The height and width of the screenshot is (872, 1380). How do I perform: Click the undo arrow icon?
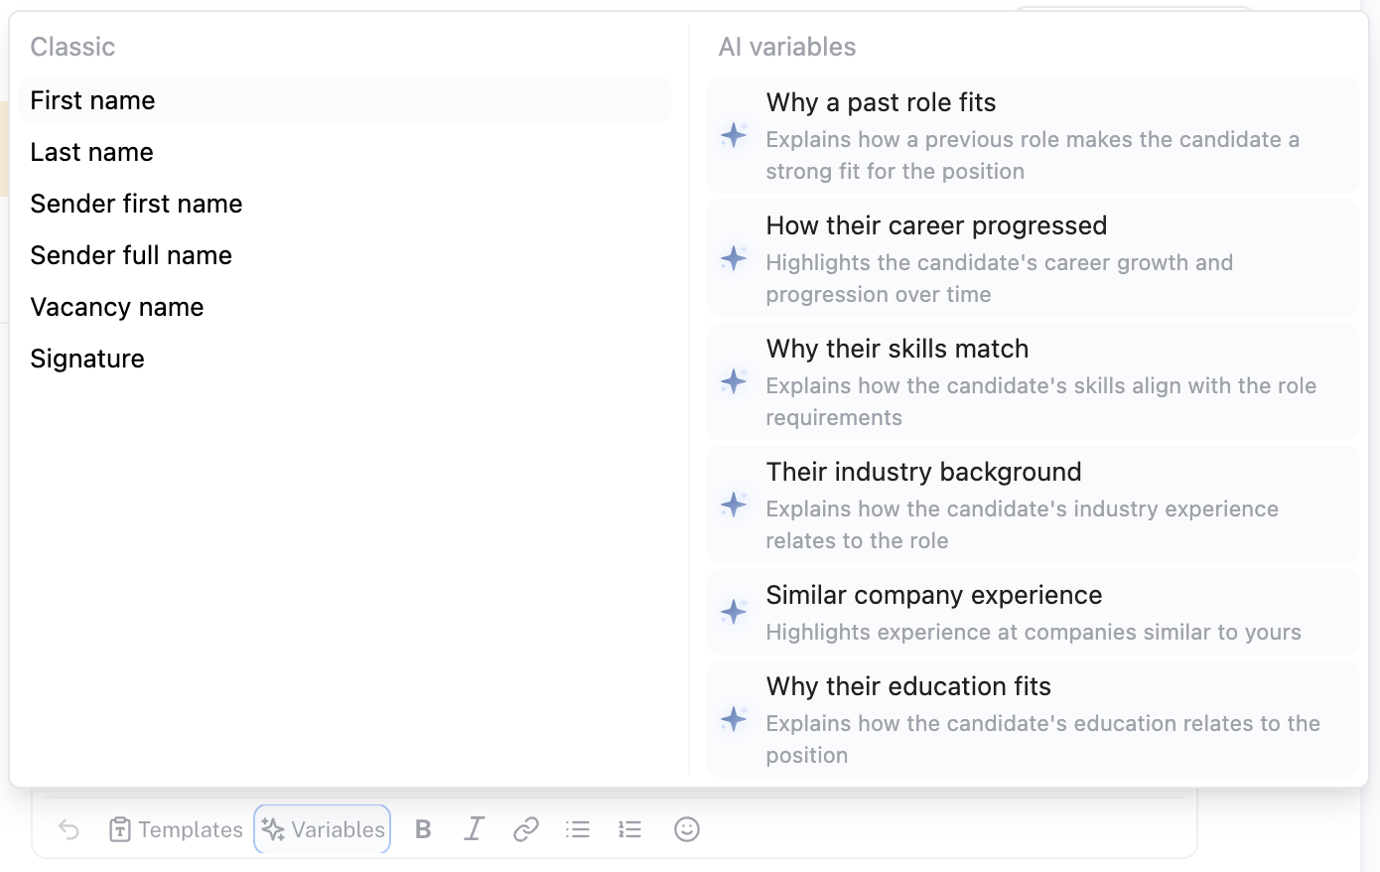click(69, 829)
